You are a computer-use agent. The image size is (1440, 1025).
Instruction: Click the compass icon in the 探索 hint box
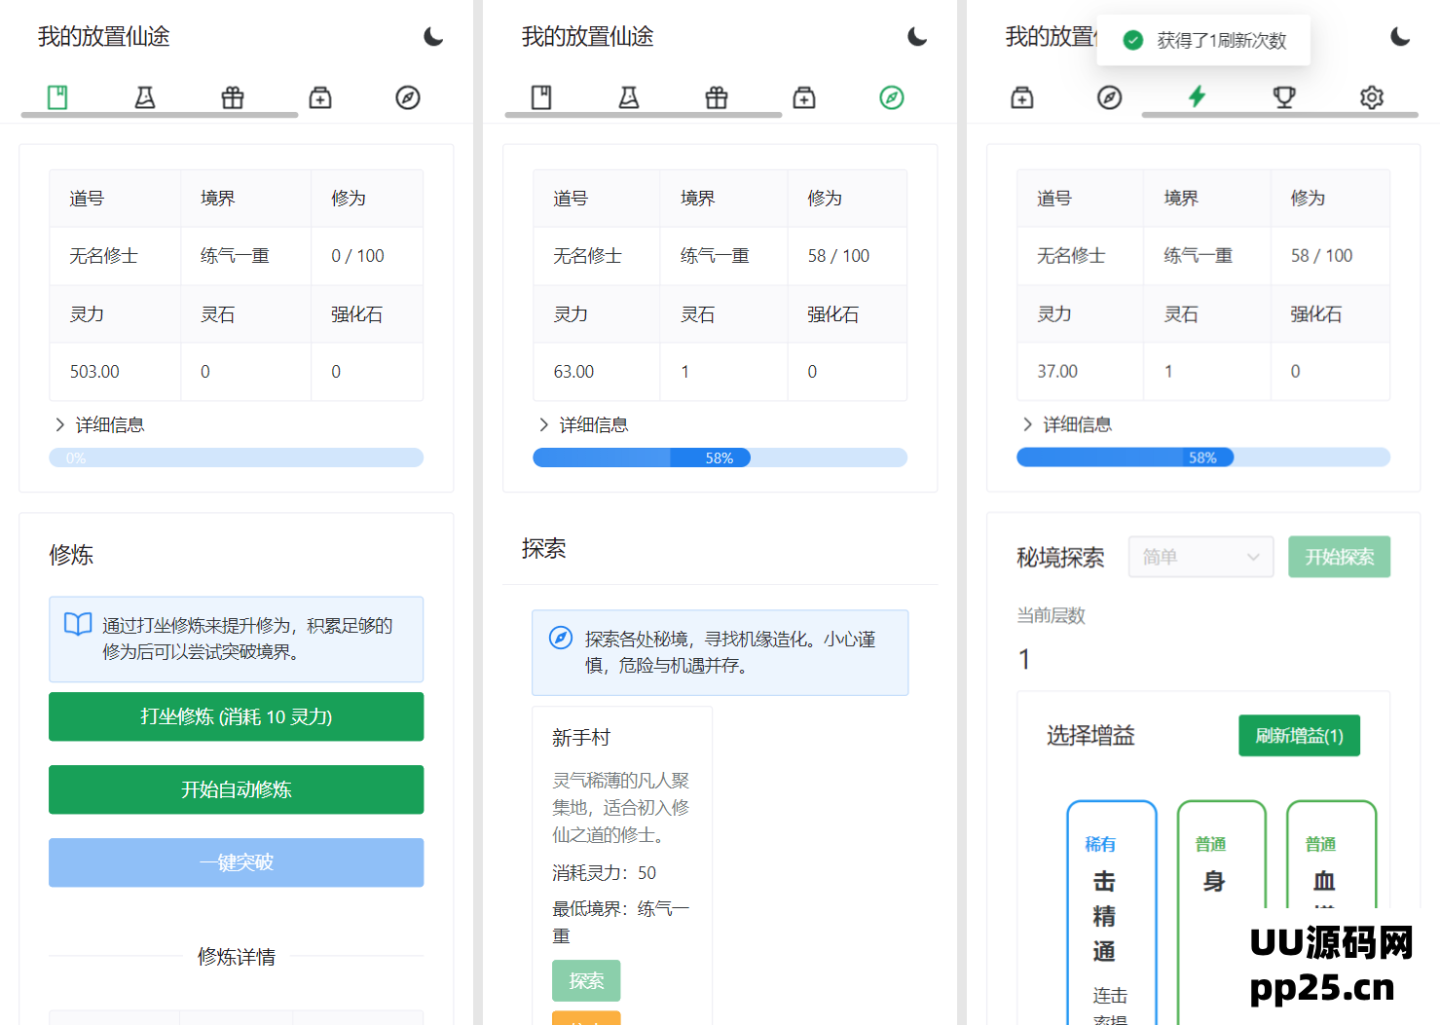tap(561, 639)
